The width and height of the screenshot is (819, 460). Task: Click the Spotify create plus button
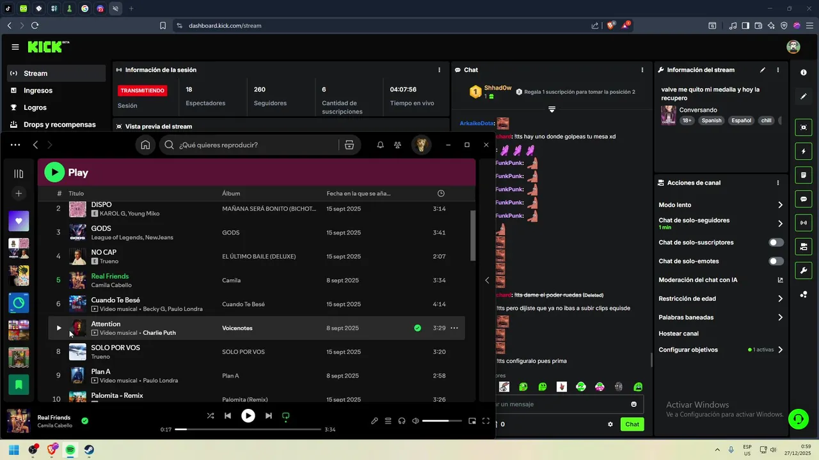coord(19,194)
